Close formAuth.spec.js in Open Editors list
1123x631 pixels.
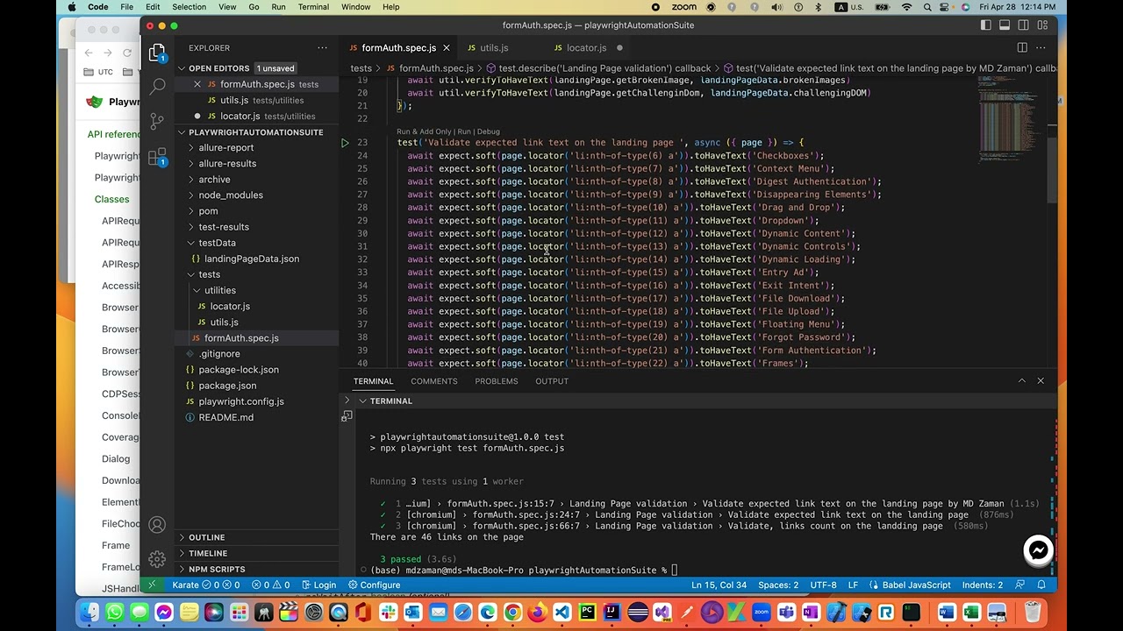197,84
